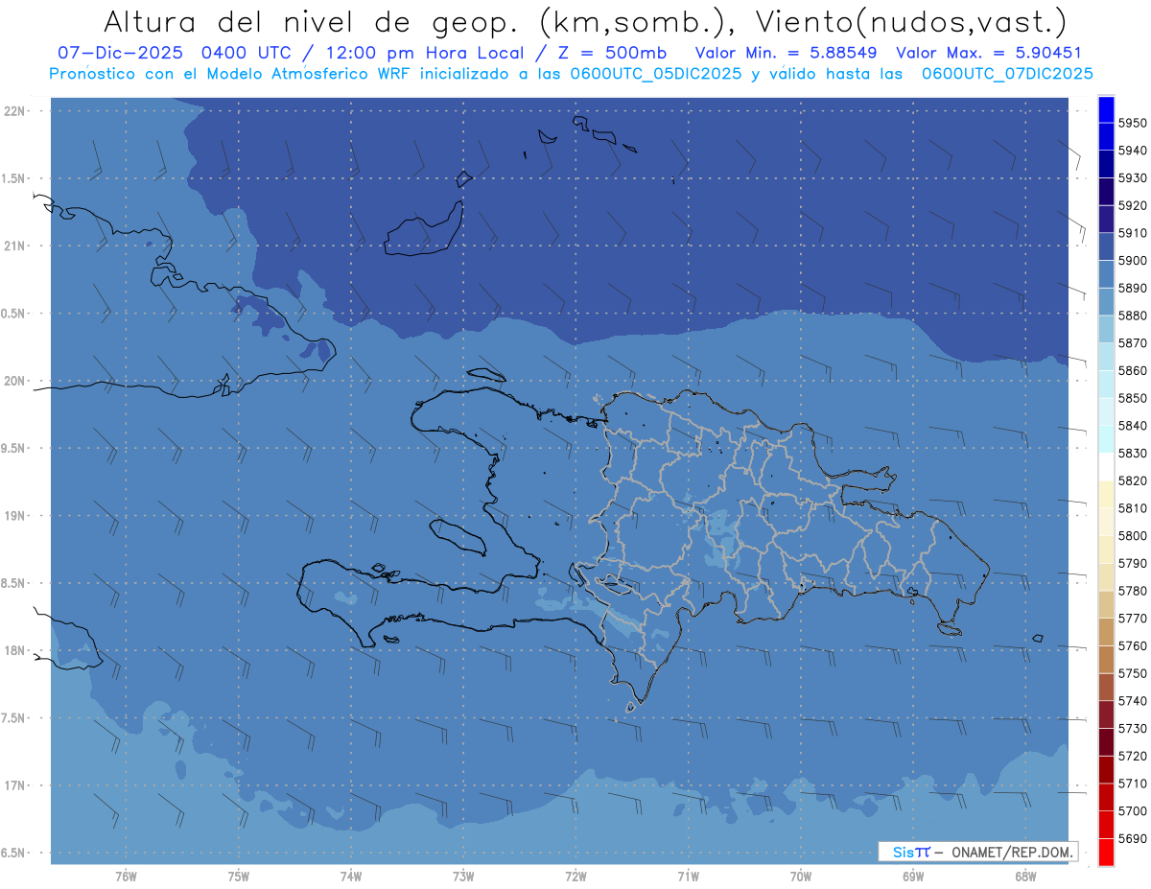Click the '5870' legend label

tap(1132, 343)
